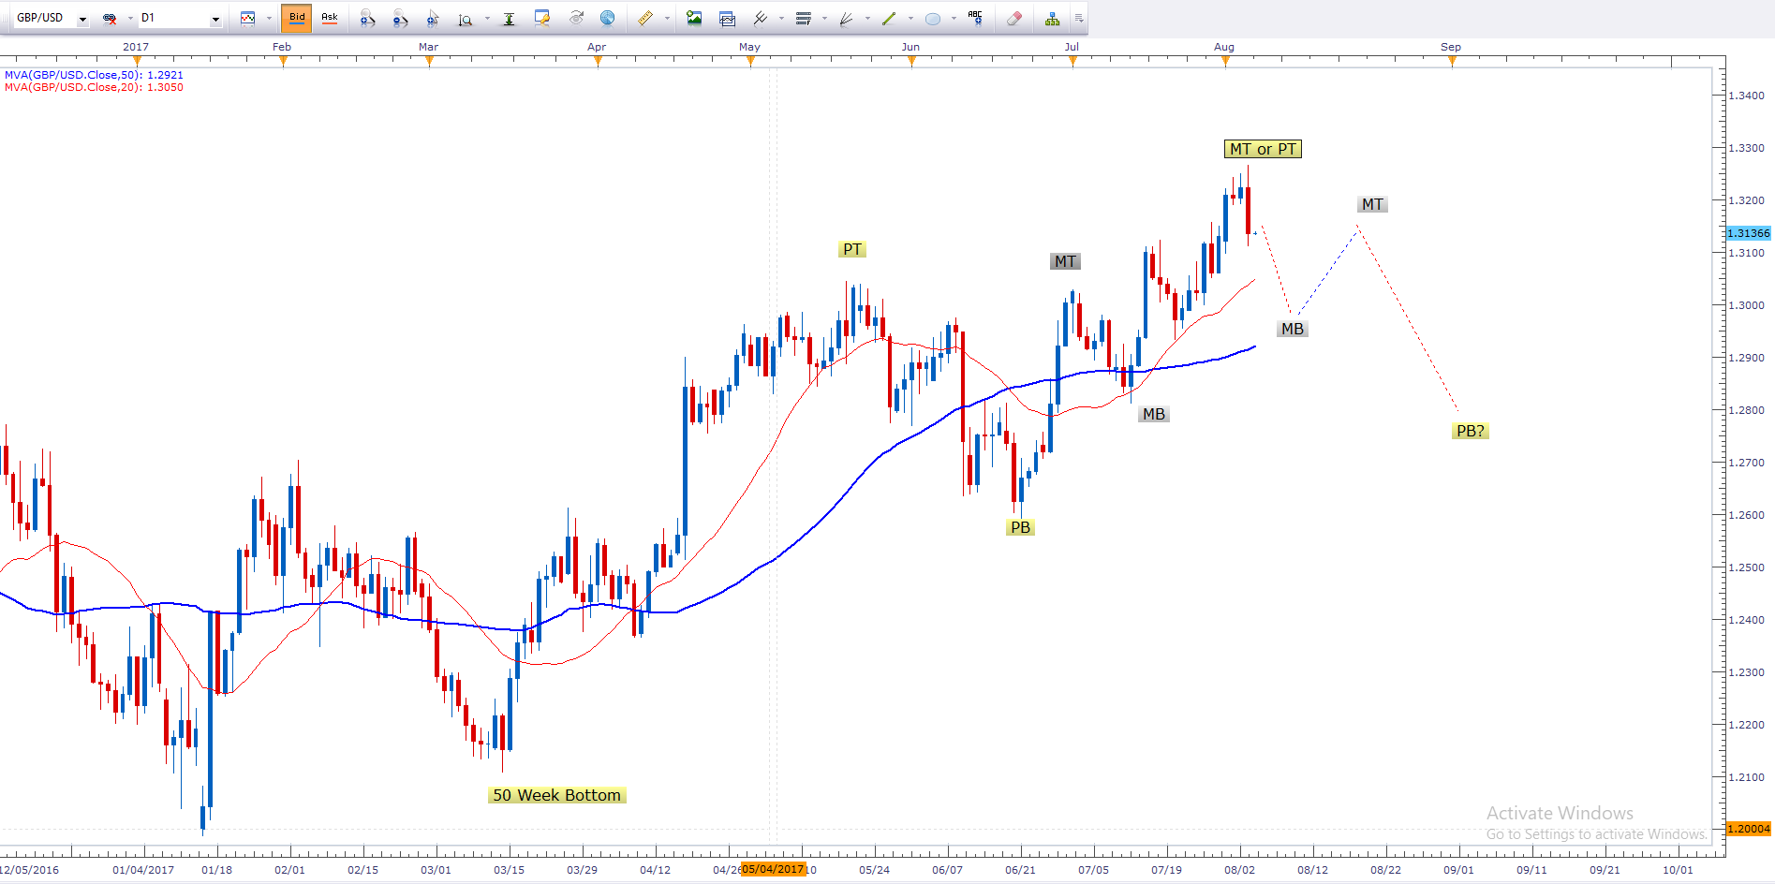
Task: Choose the ABC text label tool
Action: [x=975, y=18]
